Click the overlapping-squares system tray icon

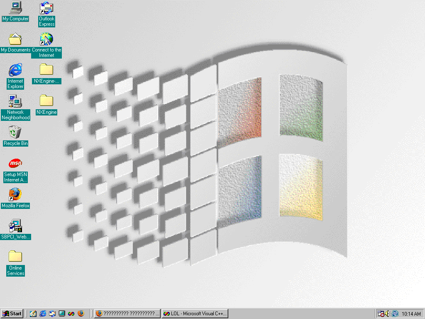(x=395, y=314)
